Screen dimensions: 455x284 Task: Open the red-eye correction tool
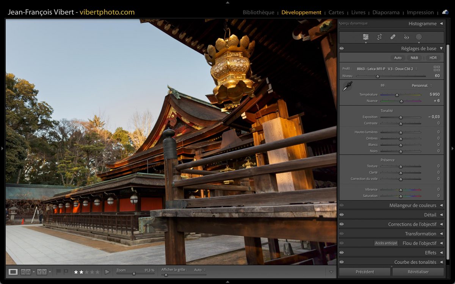coord(406,37)
